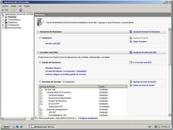Viewport: 173px width, 130px height.
Task: Click the Estado column header
Action: (x=113, y=86)
